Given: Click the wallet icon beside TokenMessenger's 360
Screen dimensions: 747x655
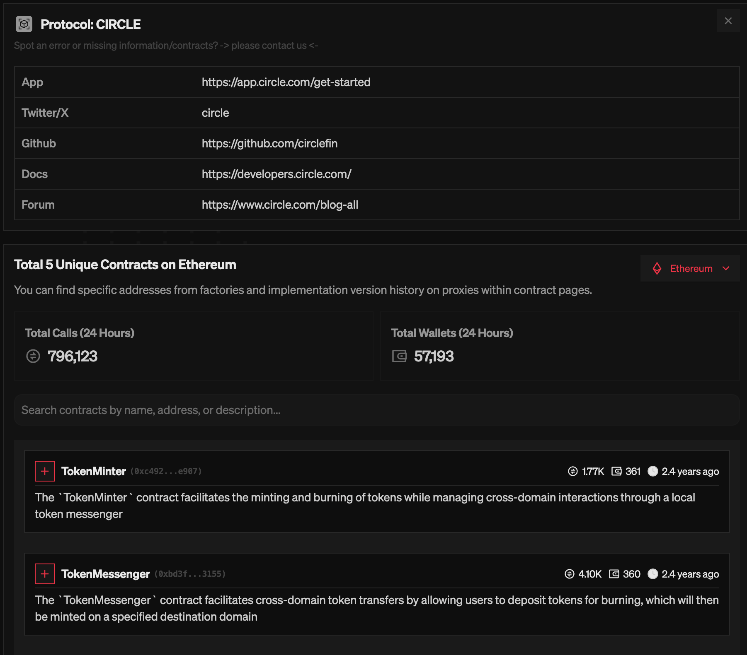Looking at the screenshot, I should tap(615, 574).
